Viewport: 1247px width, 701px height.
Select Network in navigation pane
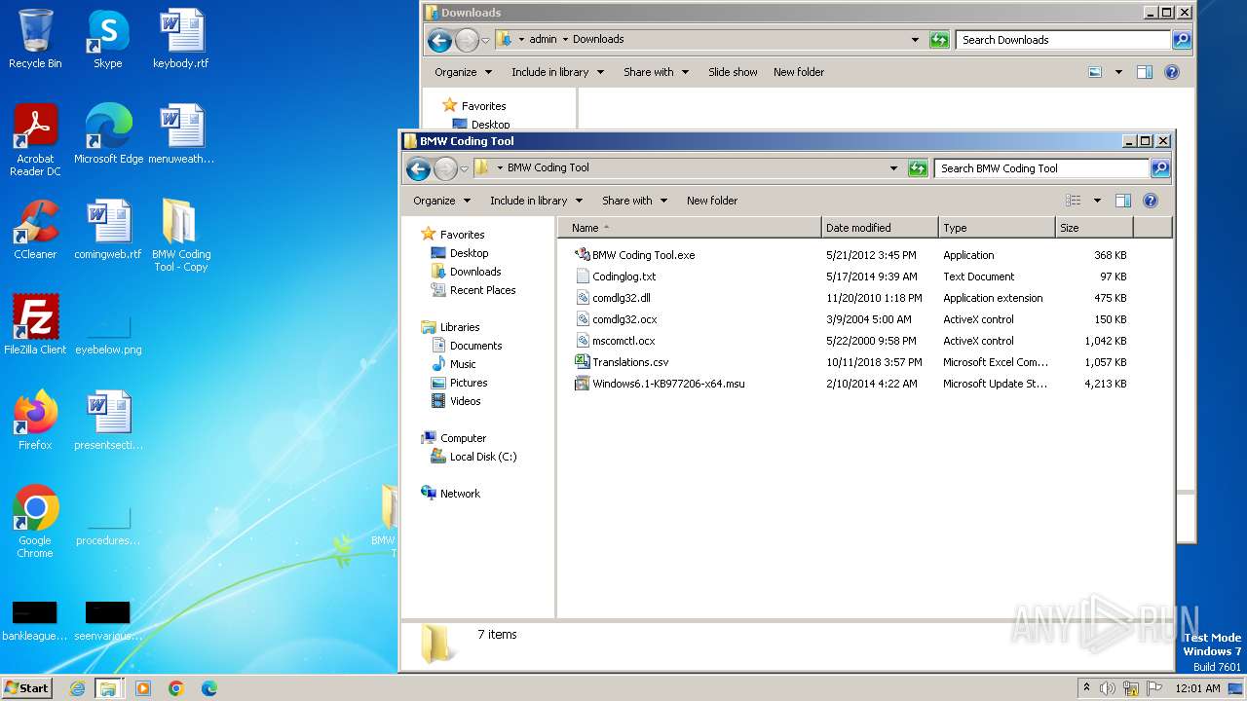tap(460, 494)
